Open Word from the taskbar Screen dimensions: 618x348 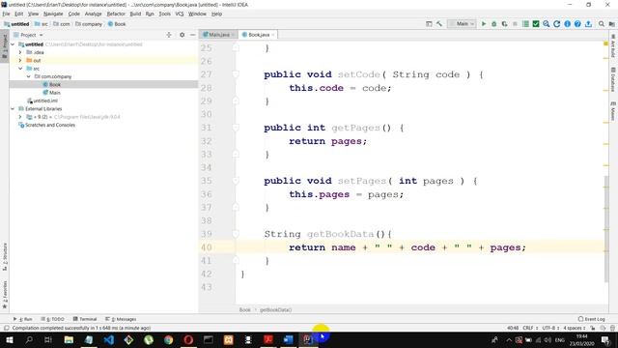pyautogui.click(x=288, y=339)
